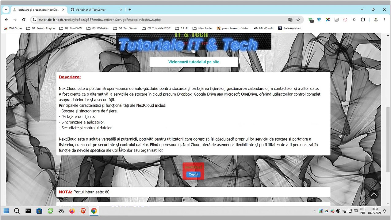Reload the current page
This screenshot has height=220, width=391.
pos(24,20)
